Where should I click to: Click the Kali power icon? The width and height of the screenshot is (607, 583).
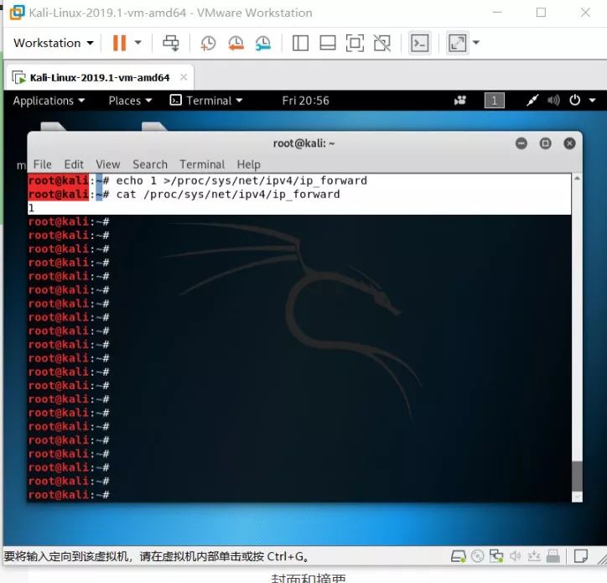(575, 101)
